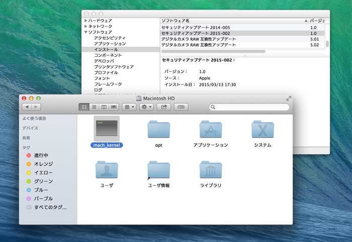Click the horizontal scrollbar in software list
Viewport: 352px width, 242px height.
click(213, 52)
